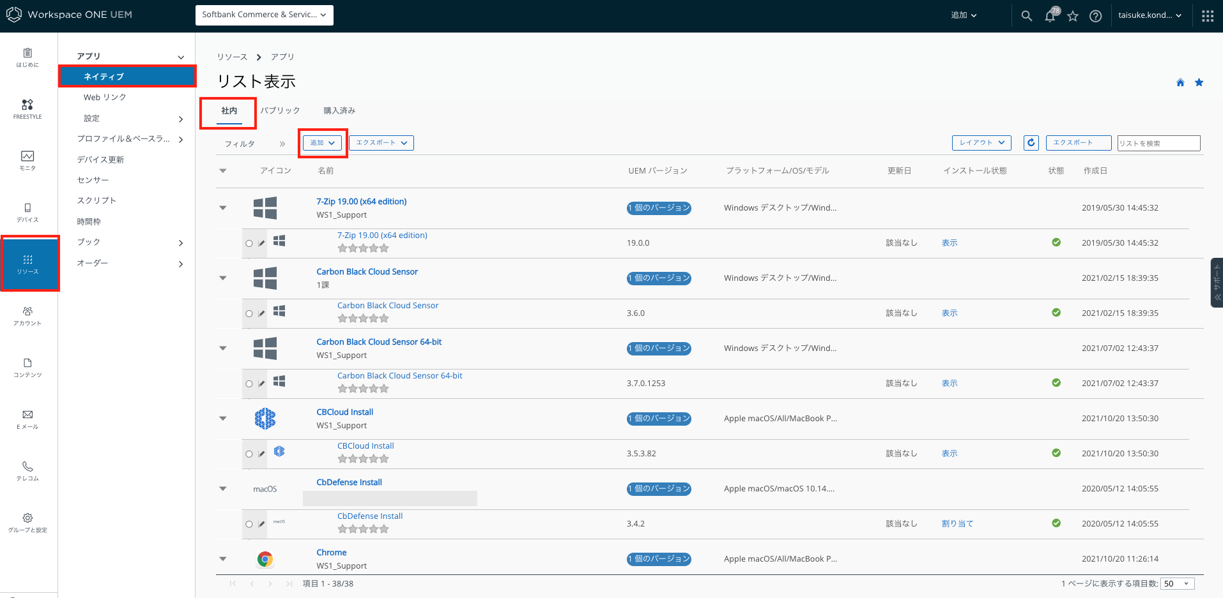Click the right エクスポート button

tap(1079, 143)
